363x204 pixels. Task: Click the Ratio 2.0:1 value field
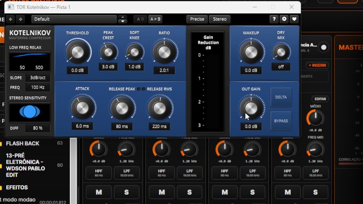(164, 70)
